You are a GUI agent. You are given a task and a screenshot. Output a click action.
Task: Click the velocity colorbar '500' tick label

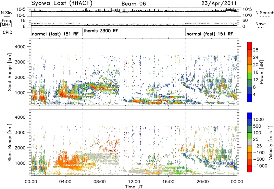pos(258,126)
